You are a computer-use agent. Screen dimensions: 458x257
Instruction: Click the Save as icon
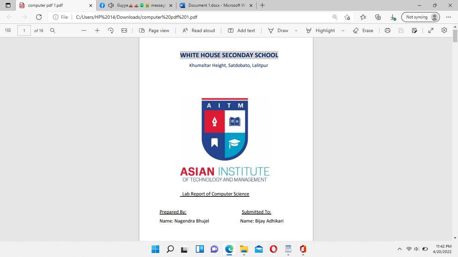point(414,30)
